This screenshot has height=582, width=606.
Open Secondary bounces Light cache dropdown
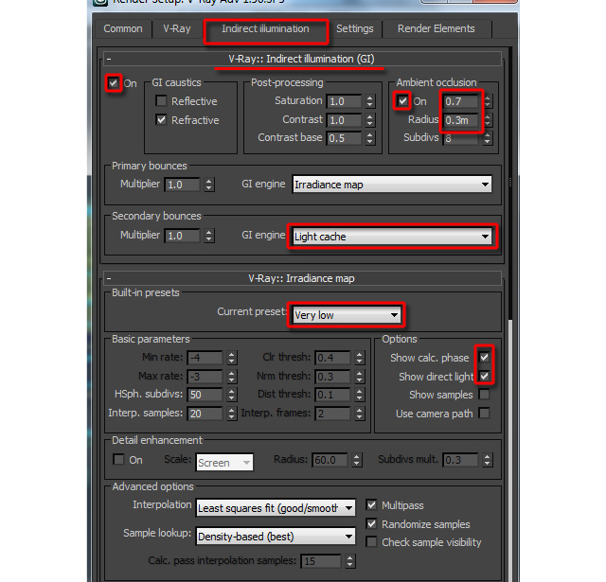pos(392,237)
